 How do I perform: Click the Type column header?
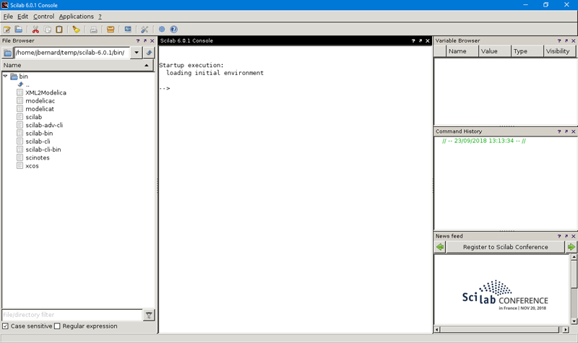pos(527,51)
